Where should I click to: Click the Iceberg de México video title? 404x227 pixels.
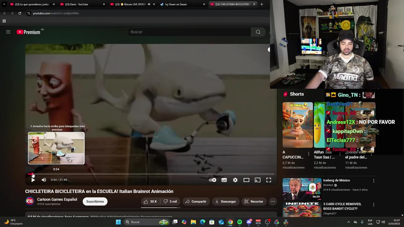(336, 180)
